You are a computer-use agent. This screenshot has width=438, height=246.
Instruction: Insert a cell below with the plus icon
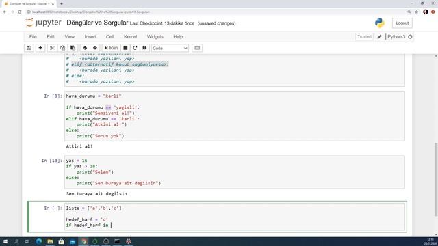click(40, 48)
